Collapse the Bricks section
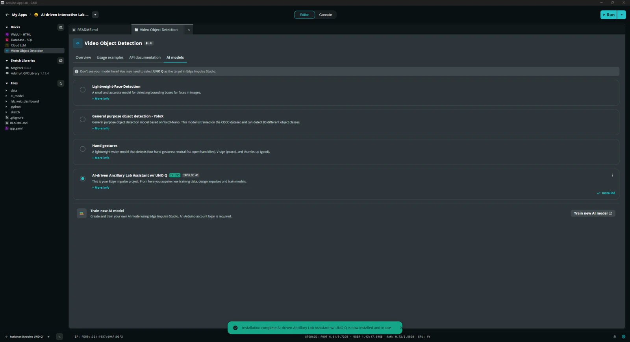 (x=7, y=27)
